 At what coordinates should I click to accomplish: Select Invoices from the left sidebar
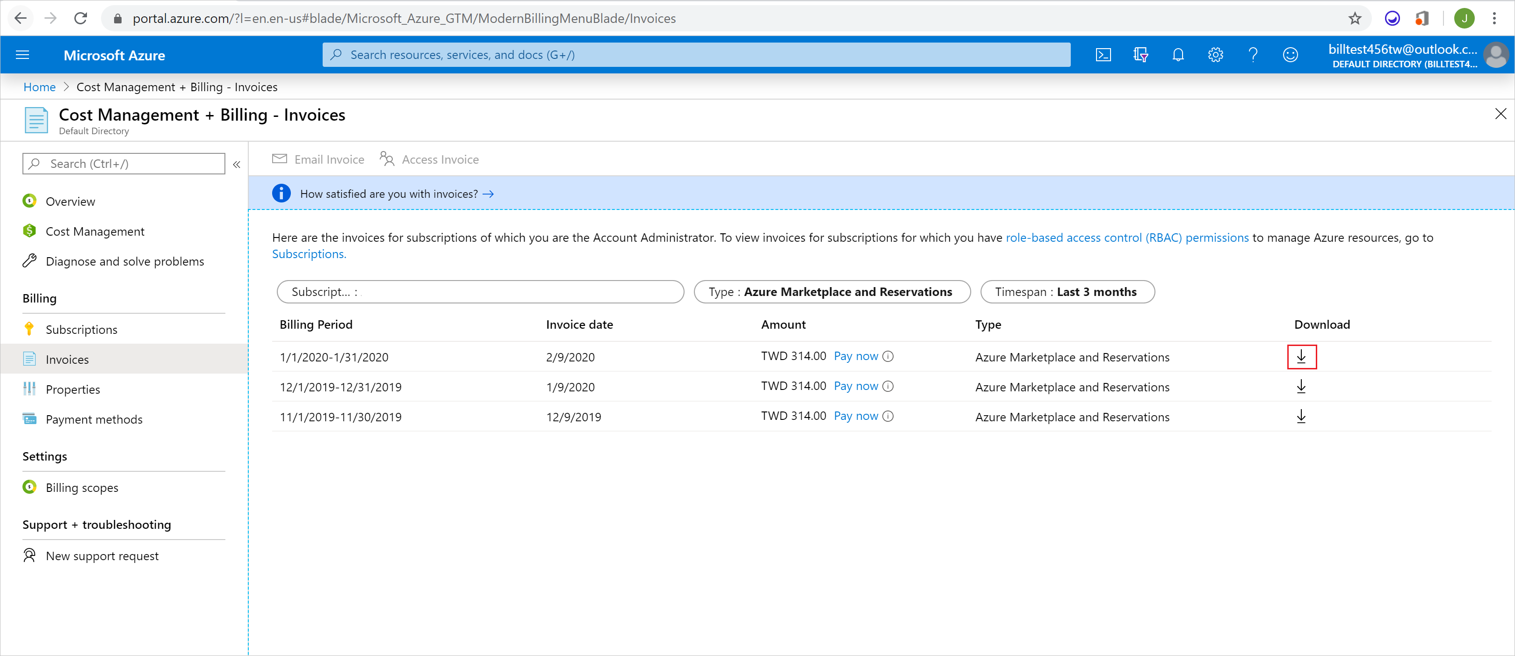(x=68, y=359)
